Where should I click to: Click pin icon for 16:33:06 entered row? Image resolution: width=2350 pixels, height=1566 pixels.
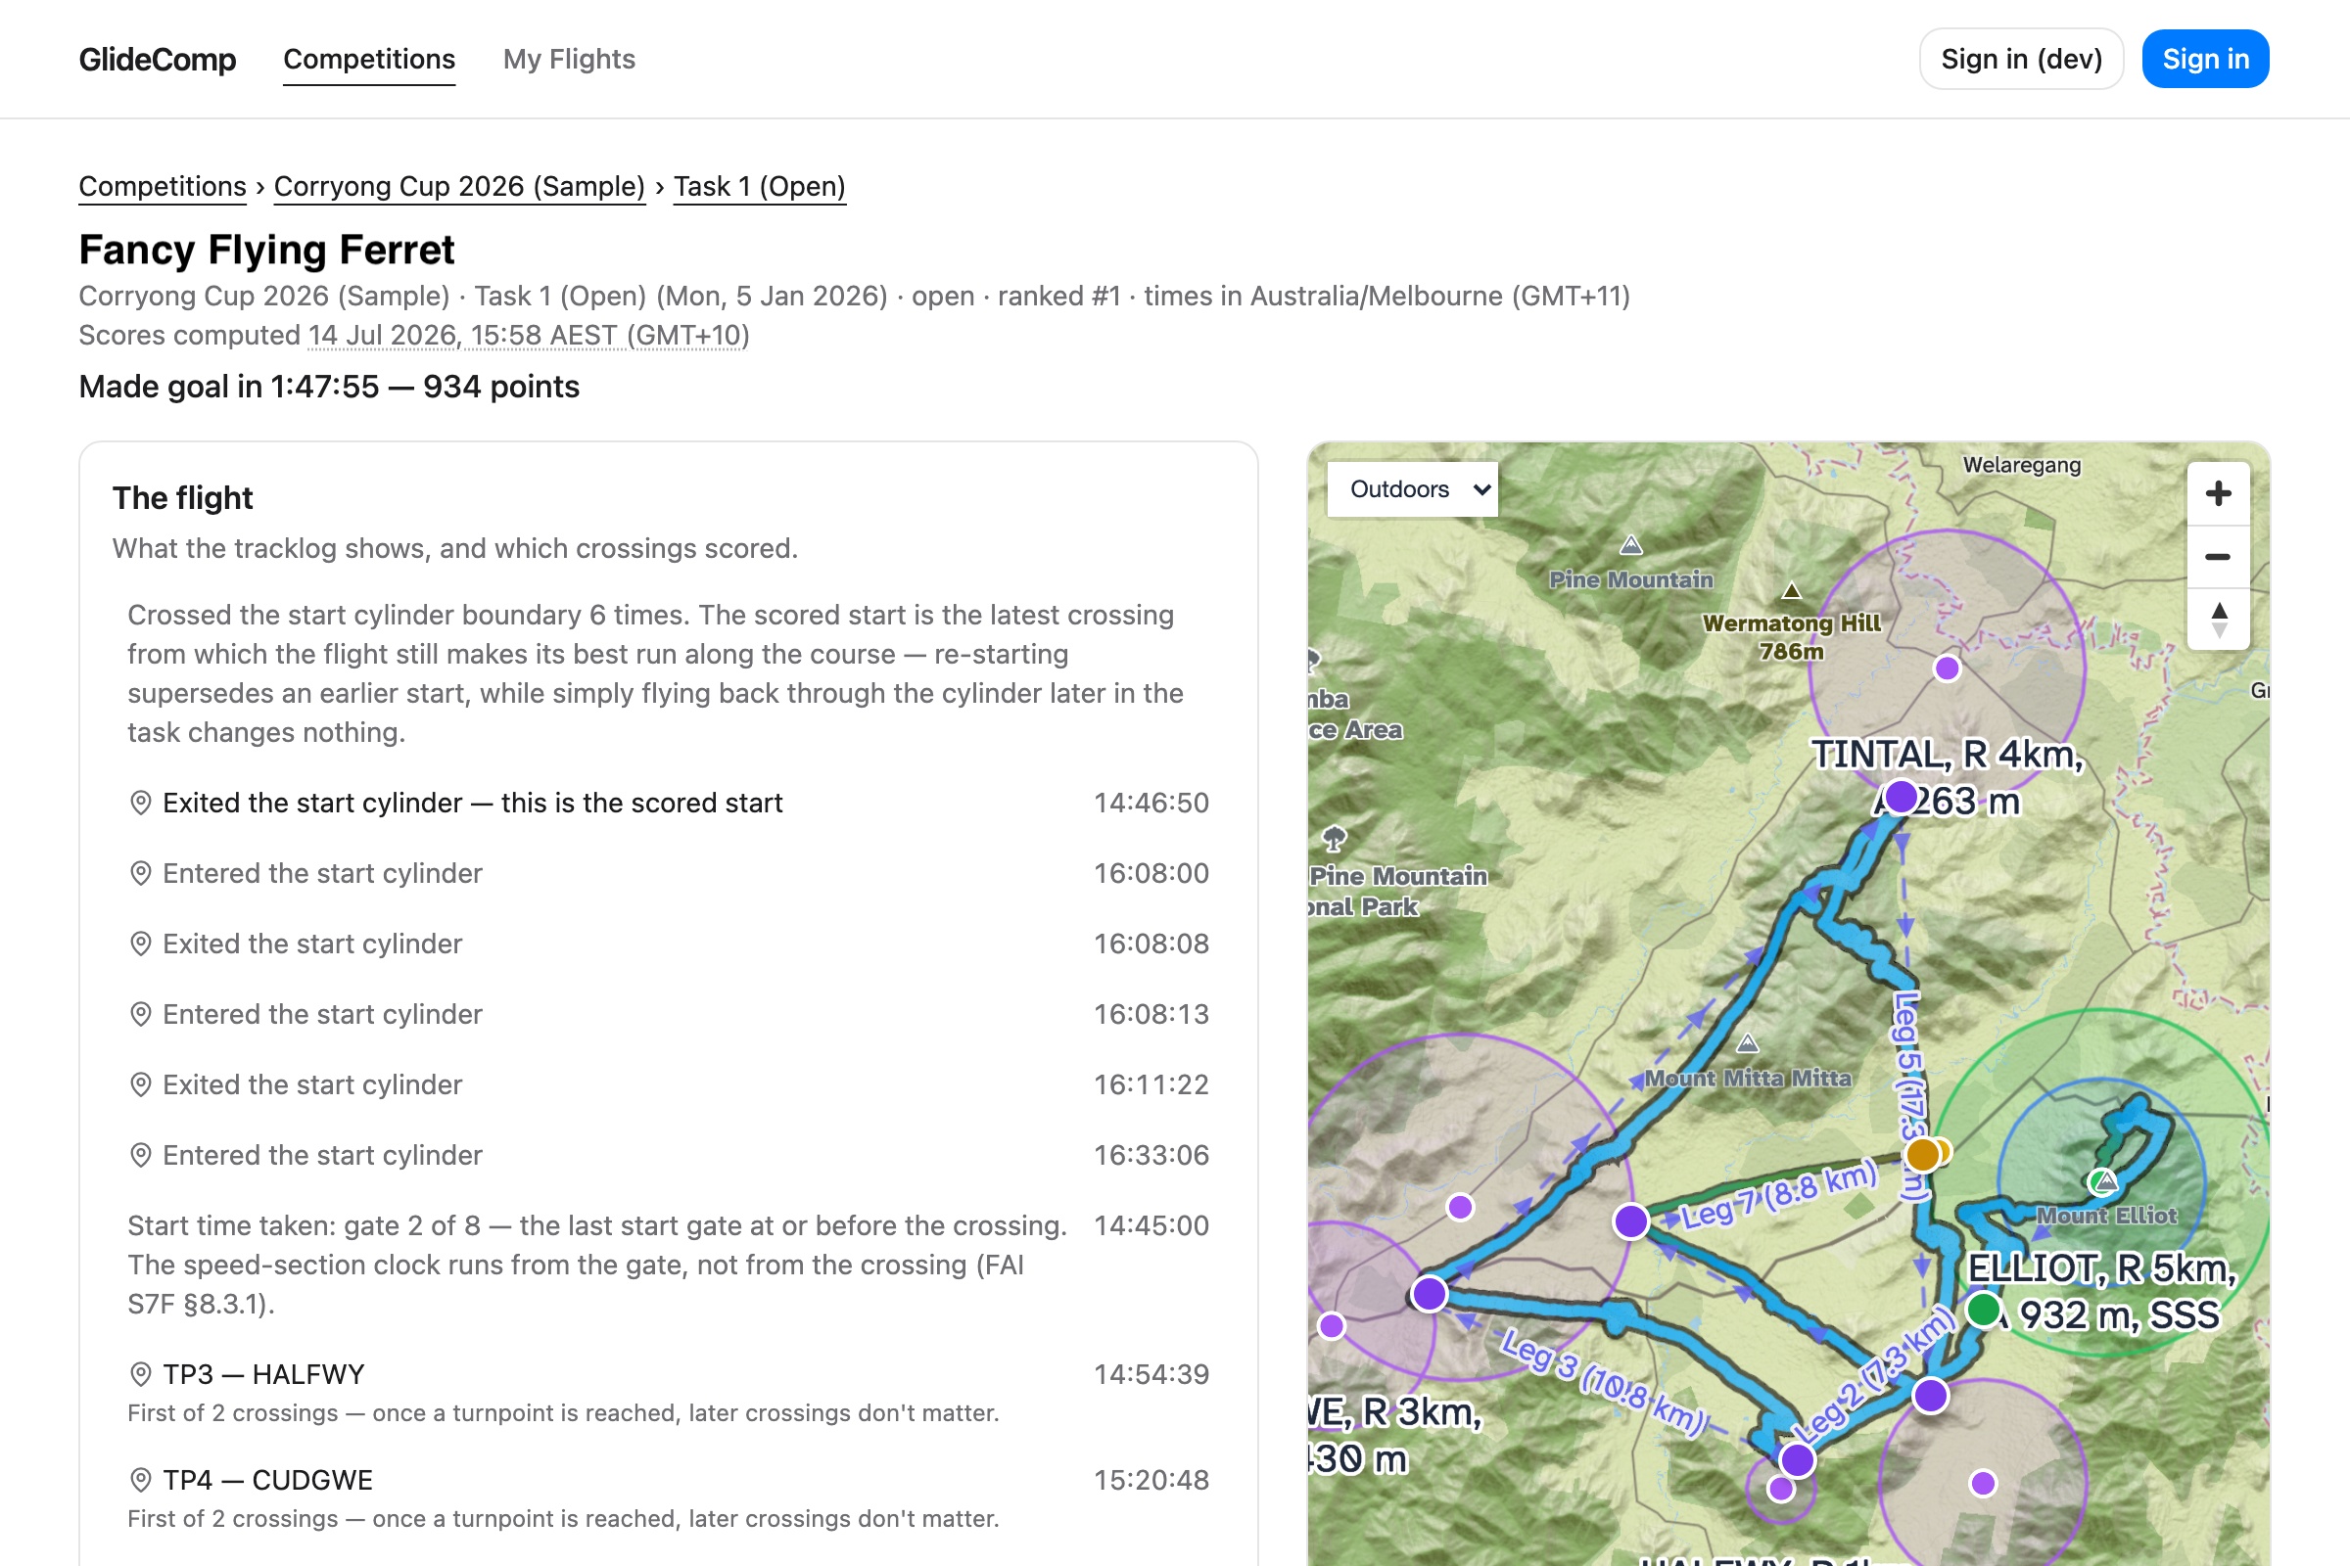(141, 1156)
